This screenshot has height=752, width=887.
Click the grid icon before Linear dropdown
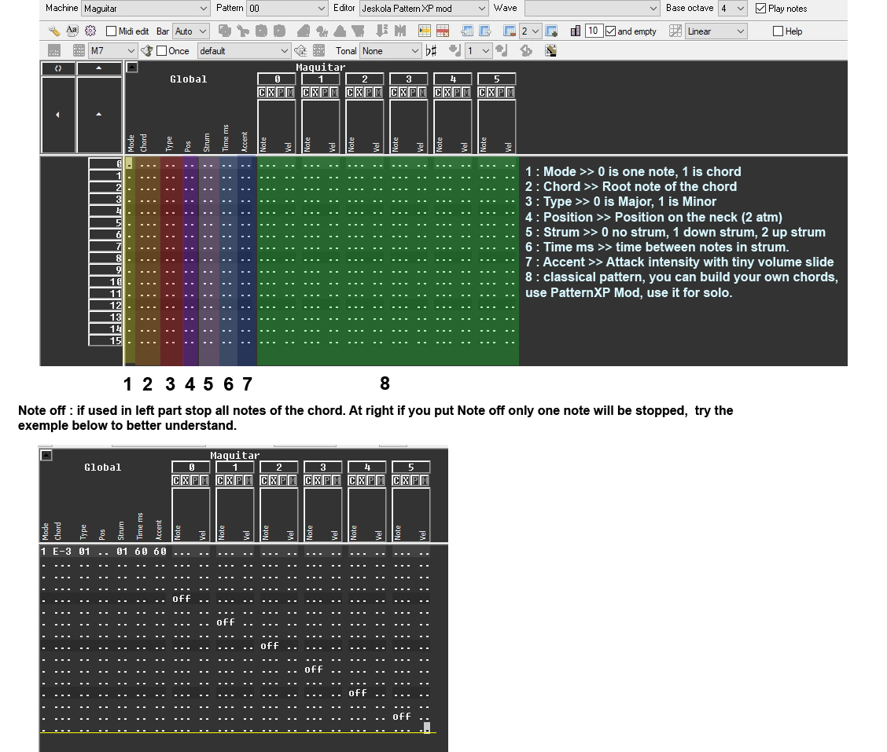(675, 31)
